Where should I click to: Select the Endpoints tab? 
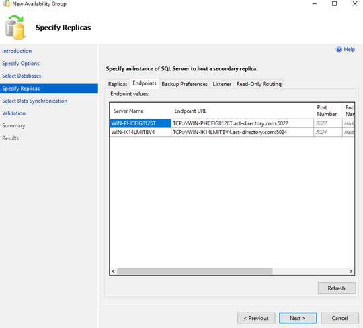click(145, 83)
